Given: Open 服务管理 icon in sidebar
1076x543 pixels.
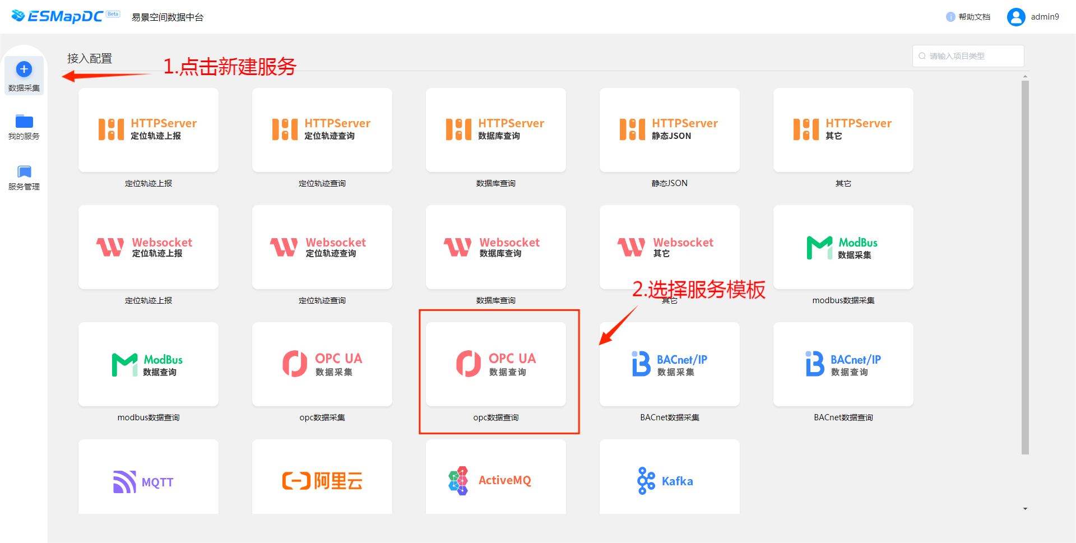Looking at the screenshot, I should (24, 171).
